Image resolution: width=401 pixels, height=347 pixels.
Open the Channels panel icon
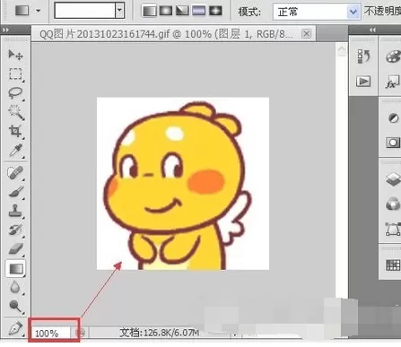[x=393, y=204]
